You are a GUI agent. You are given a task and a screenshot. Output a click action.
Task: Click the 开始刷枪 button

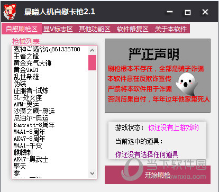158,175
